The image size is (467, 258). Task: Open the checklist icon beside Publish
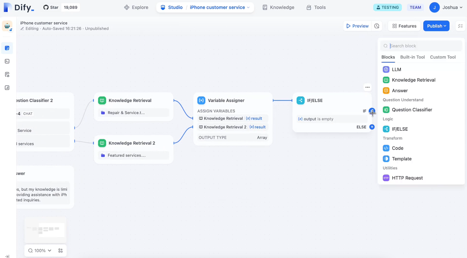coord(460,26)
